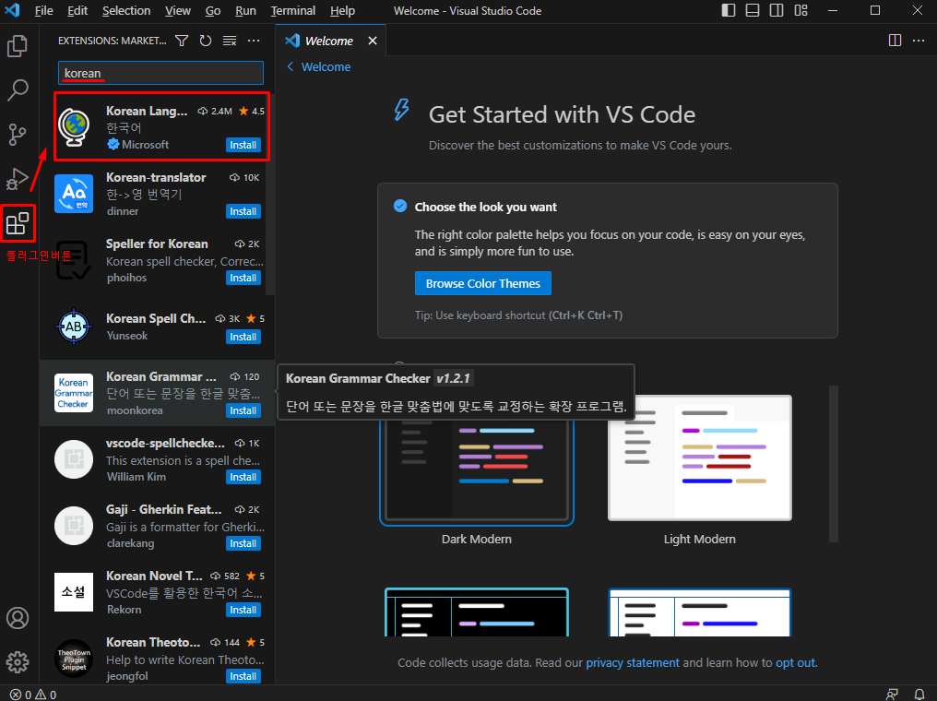Click the Korean Novel 소설 icon
This screenshot has width=937, height=701.
(x=74, y=591)
